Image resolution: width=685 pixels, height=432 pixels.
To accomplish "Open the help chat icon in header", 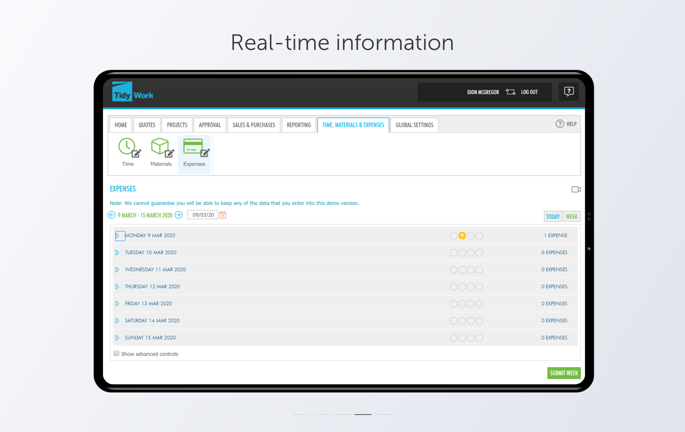I will 569,92.
